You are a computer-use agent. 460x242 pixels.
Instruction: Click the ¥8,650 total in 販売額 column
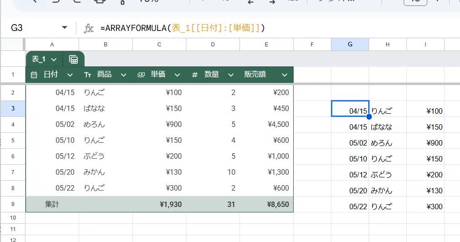pyautogui.click(x=278, y=204)
